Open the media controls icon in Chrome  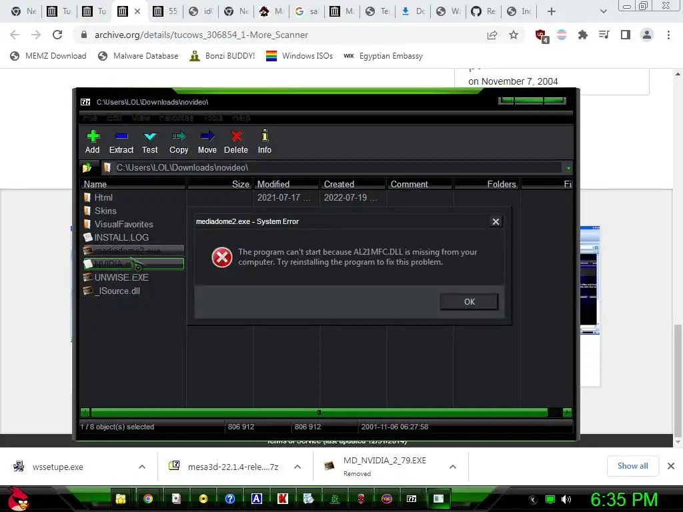pos(604,35)
